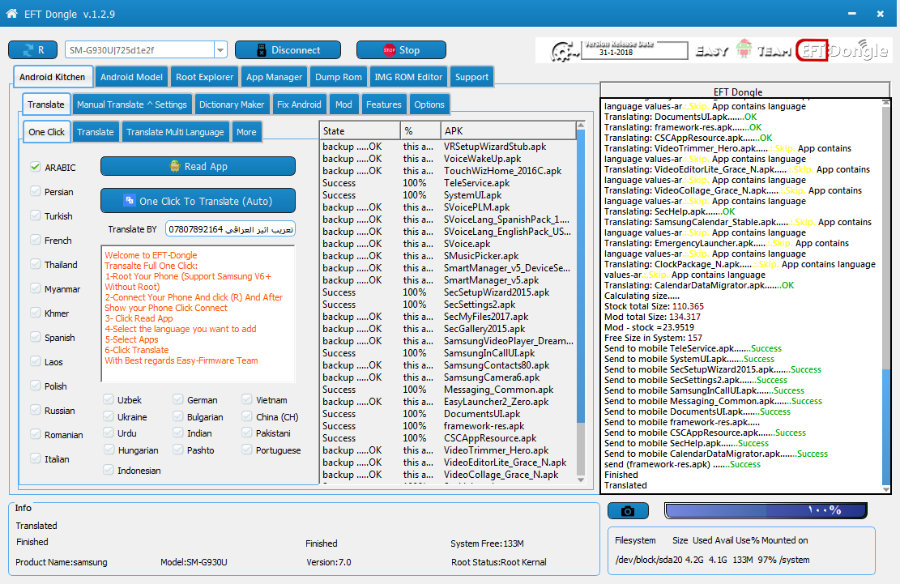Select the Android Kitchen tab

tap(52, 77)
